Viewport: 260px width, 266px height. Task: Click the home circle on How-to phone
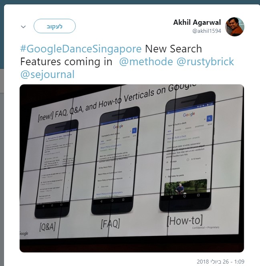[x=185, y=196]
